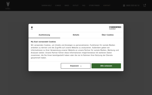Go to the OUTLET page
The image size is (152, 95).
pyautogui.click(x=75, y=6)
